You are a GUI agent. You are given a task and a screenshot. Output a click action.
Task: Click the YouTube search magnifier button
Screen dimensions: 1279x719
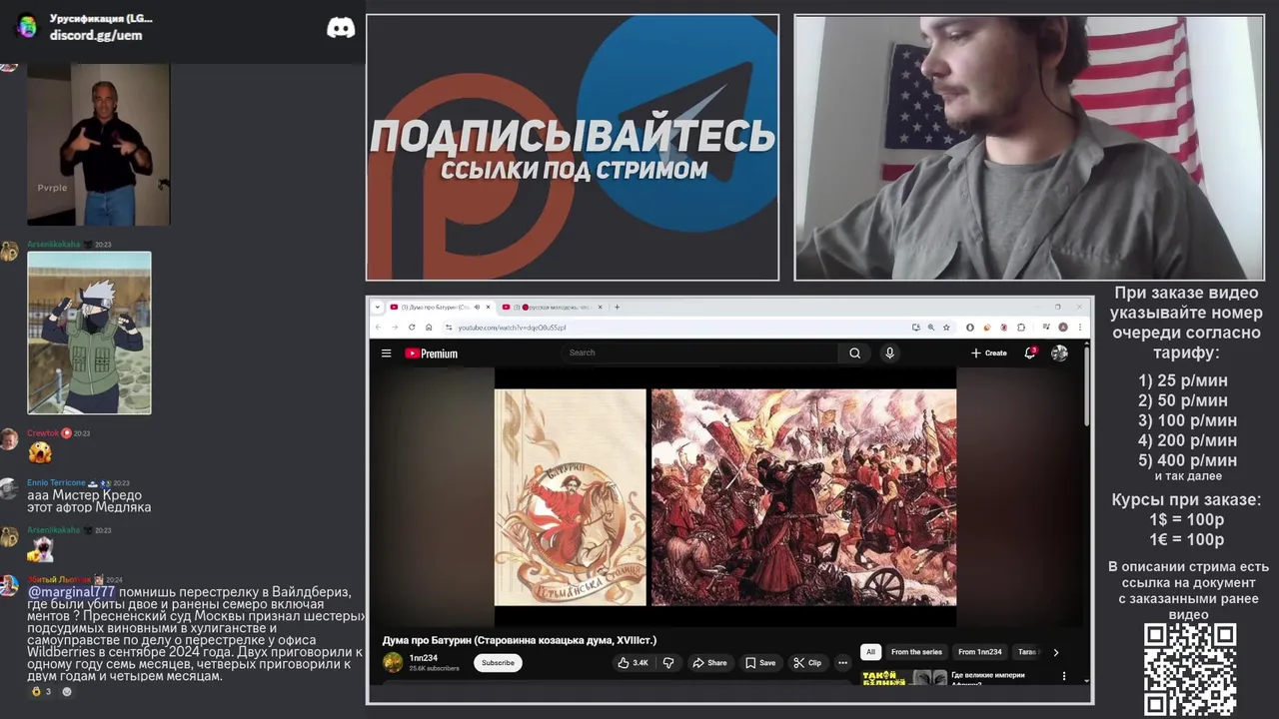point(854,353)
